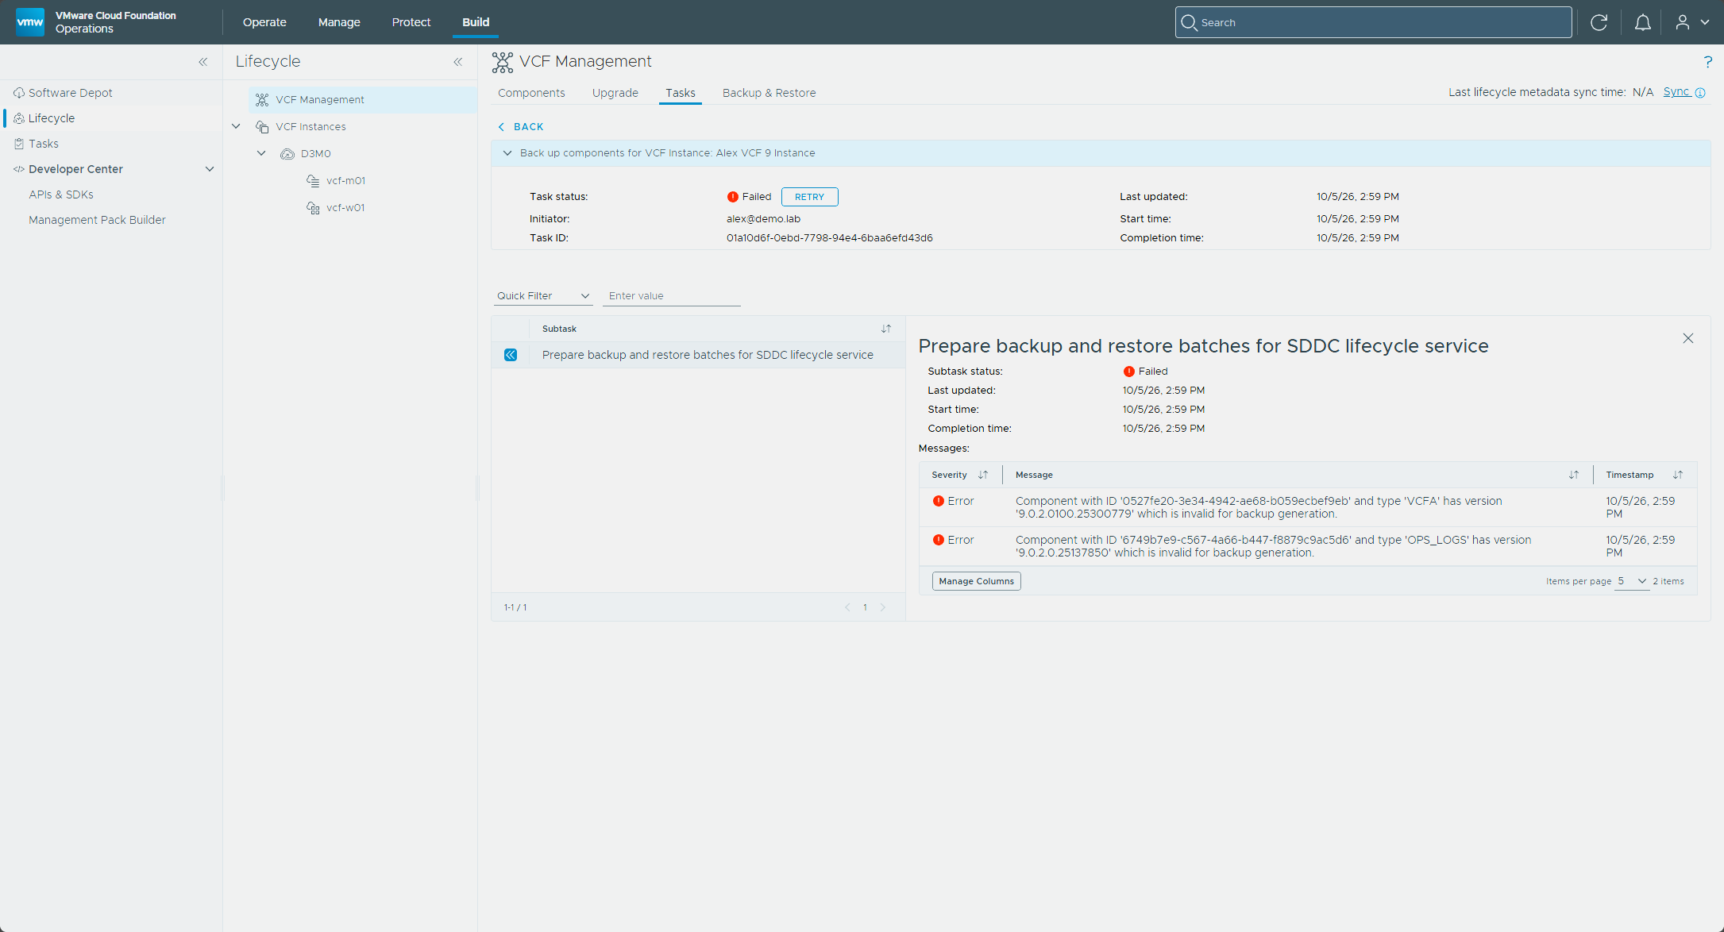Sort the Message column
The height and width of the screenshot is (932, 1724).
point(1574,475)
